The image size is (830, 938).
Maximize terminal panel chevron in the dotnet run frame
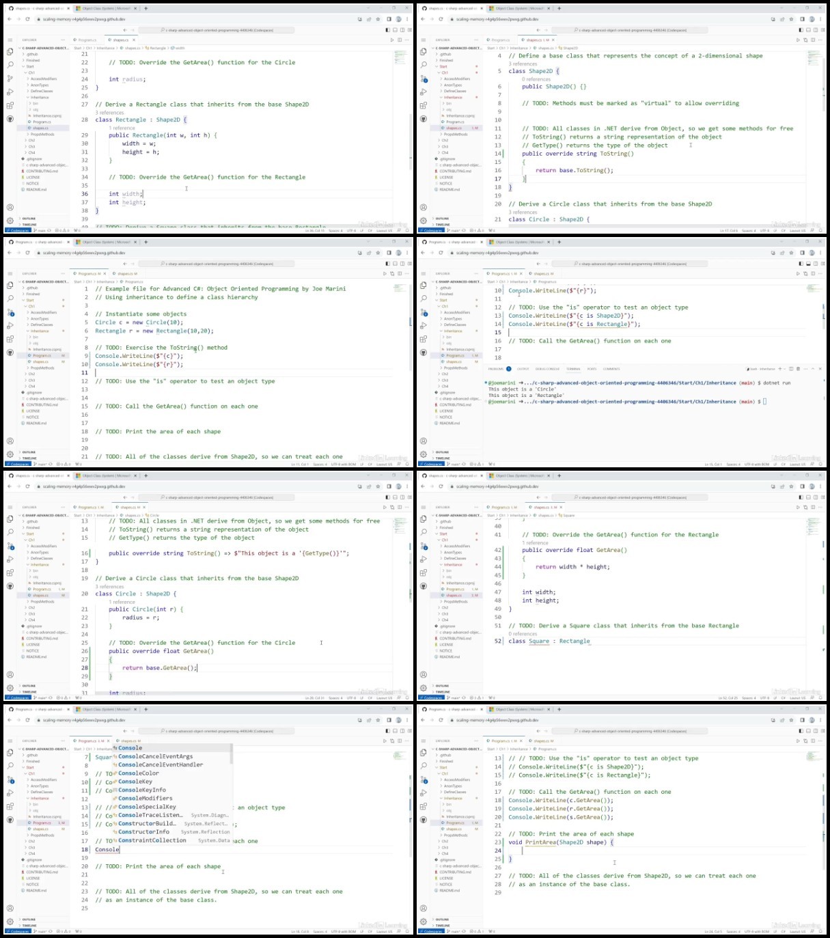pos(813,369)
